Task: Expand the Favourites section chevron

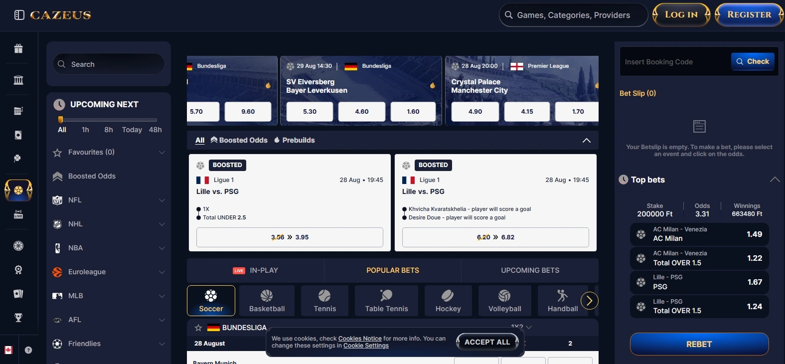Action: click(x=162, y=153)
